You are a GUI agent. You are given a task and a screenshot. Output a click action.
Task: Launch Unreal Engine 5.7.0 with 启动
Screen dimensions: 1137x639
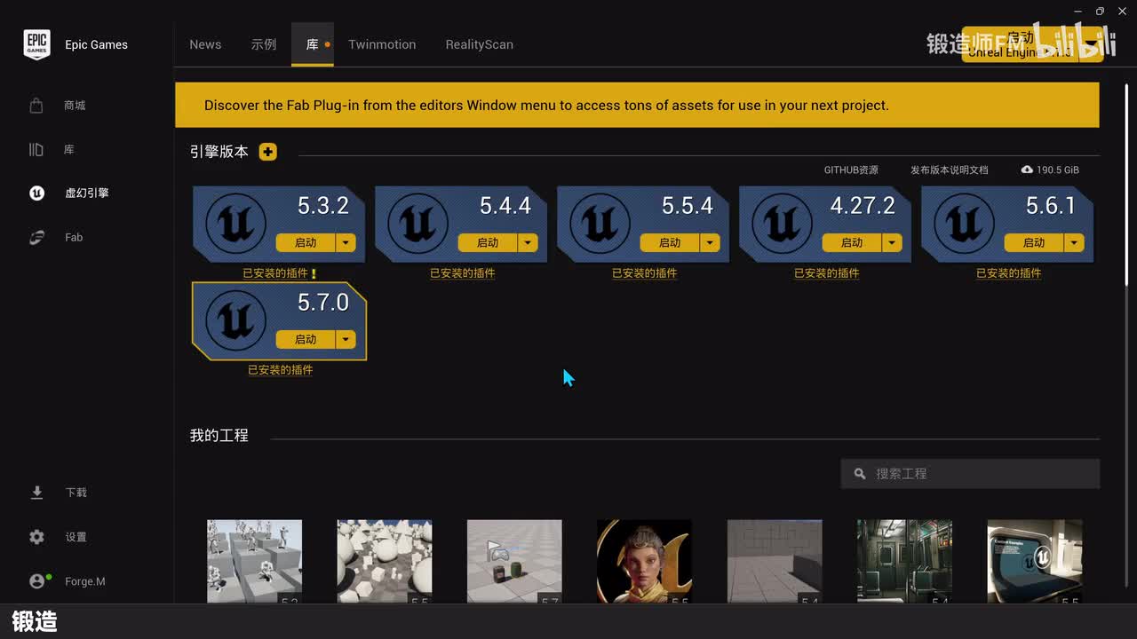306,339
